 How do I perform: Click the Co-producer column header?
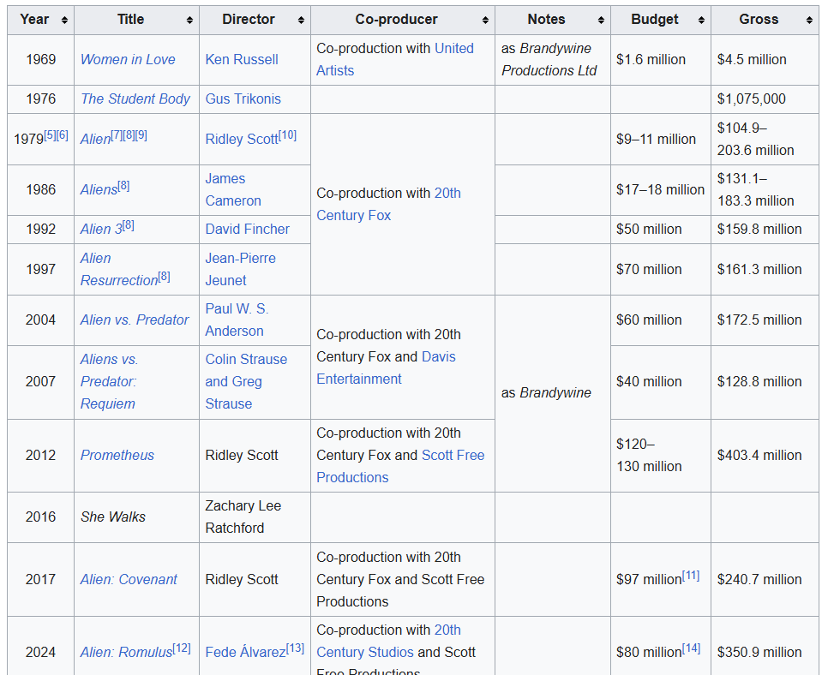tap(403, 20)
